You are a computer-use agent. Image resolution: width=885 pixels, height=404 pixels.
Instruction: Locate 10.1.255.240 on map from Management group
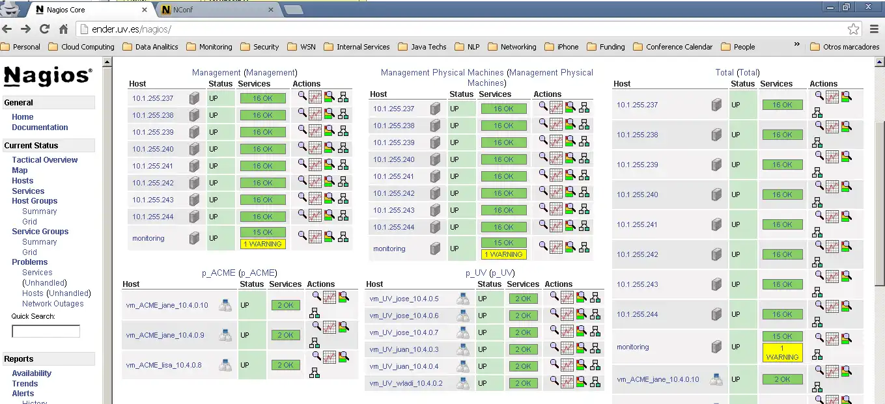point(343,148)
